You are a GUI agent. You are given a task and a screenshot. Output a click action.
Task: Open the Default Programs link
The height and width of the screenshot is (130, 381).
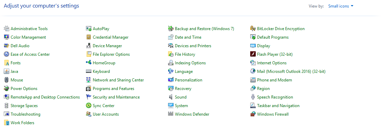click(x=273, y=37)
